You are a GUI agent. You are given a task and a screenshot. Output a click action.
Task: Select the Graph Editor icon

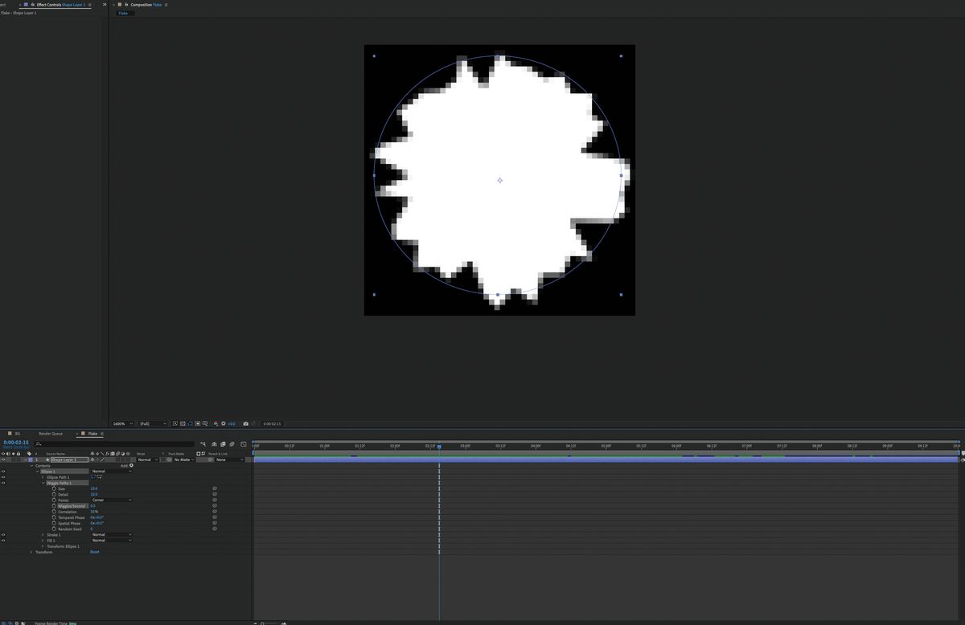coord(244,444)
